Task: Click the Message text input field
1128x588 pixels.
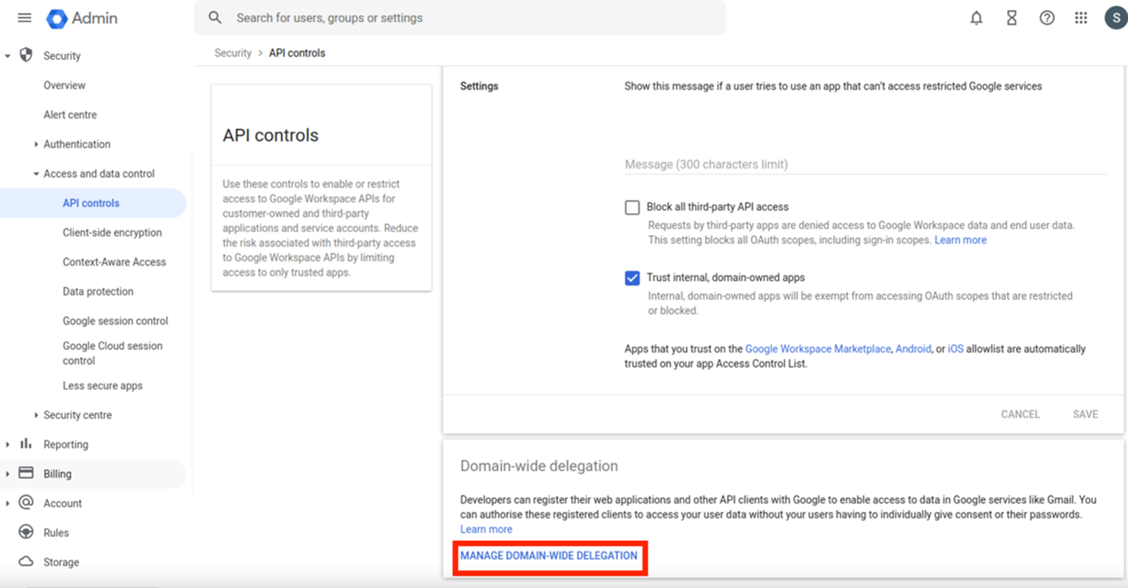Action: point(812,164)
